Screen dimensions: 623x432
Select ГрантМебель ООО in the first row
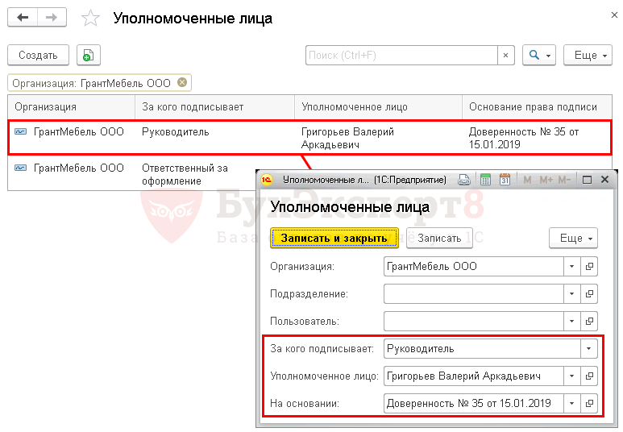pyautogui.click(x=79, y=131)
